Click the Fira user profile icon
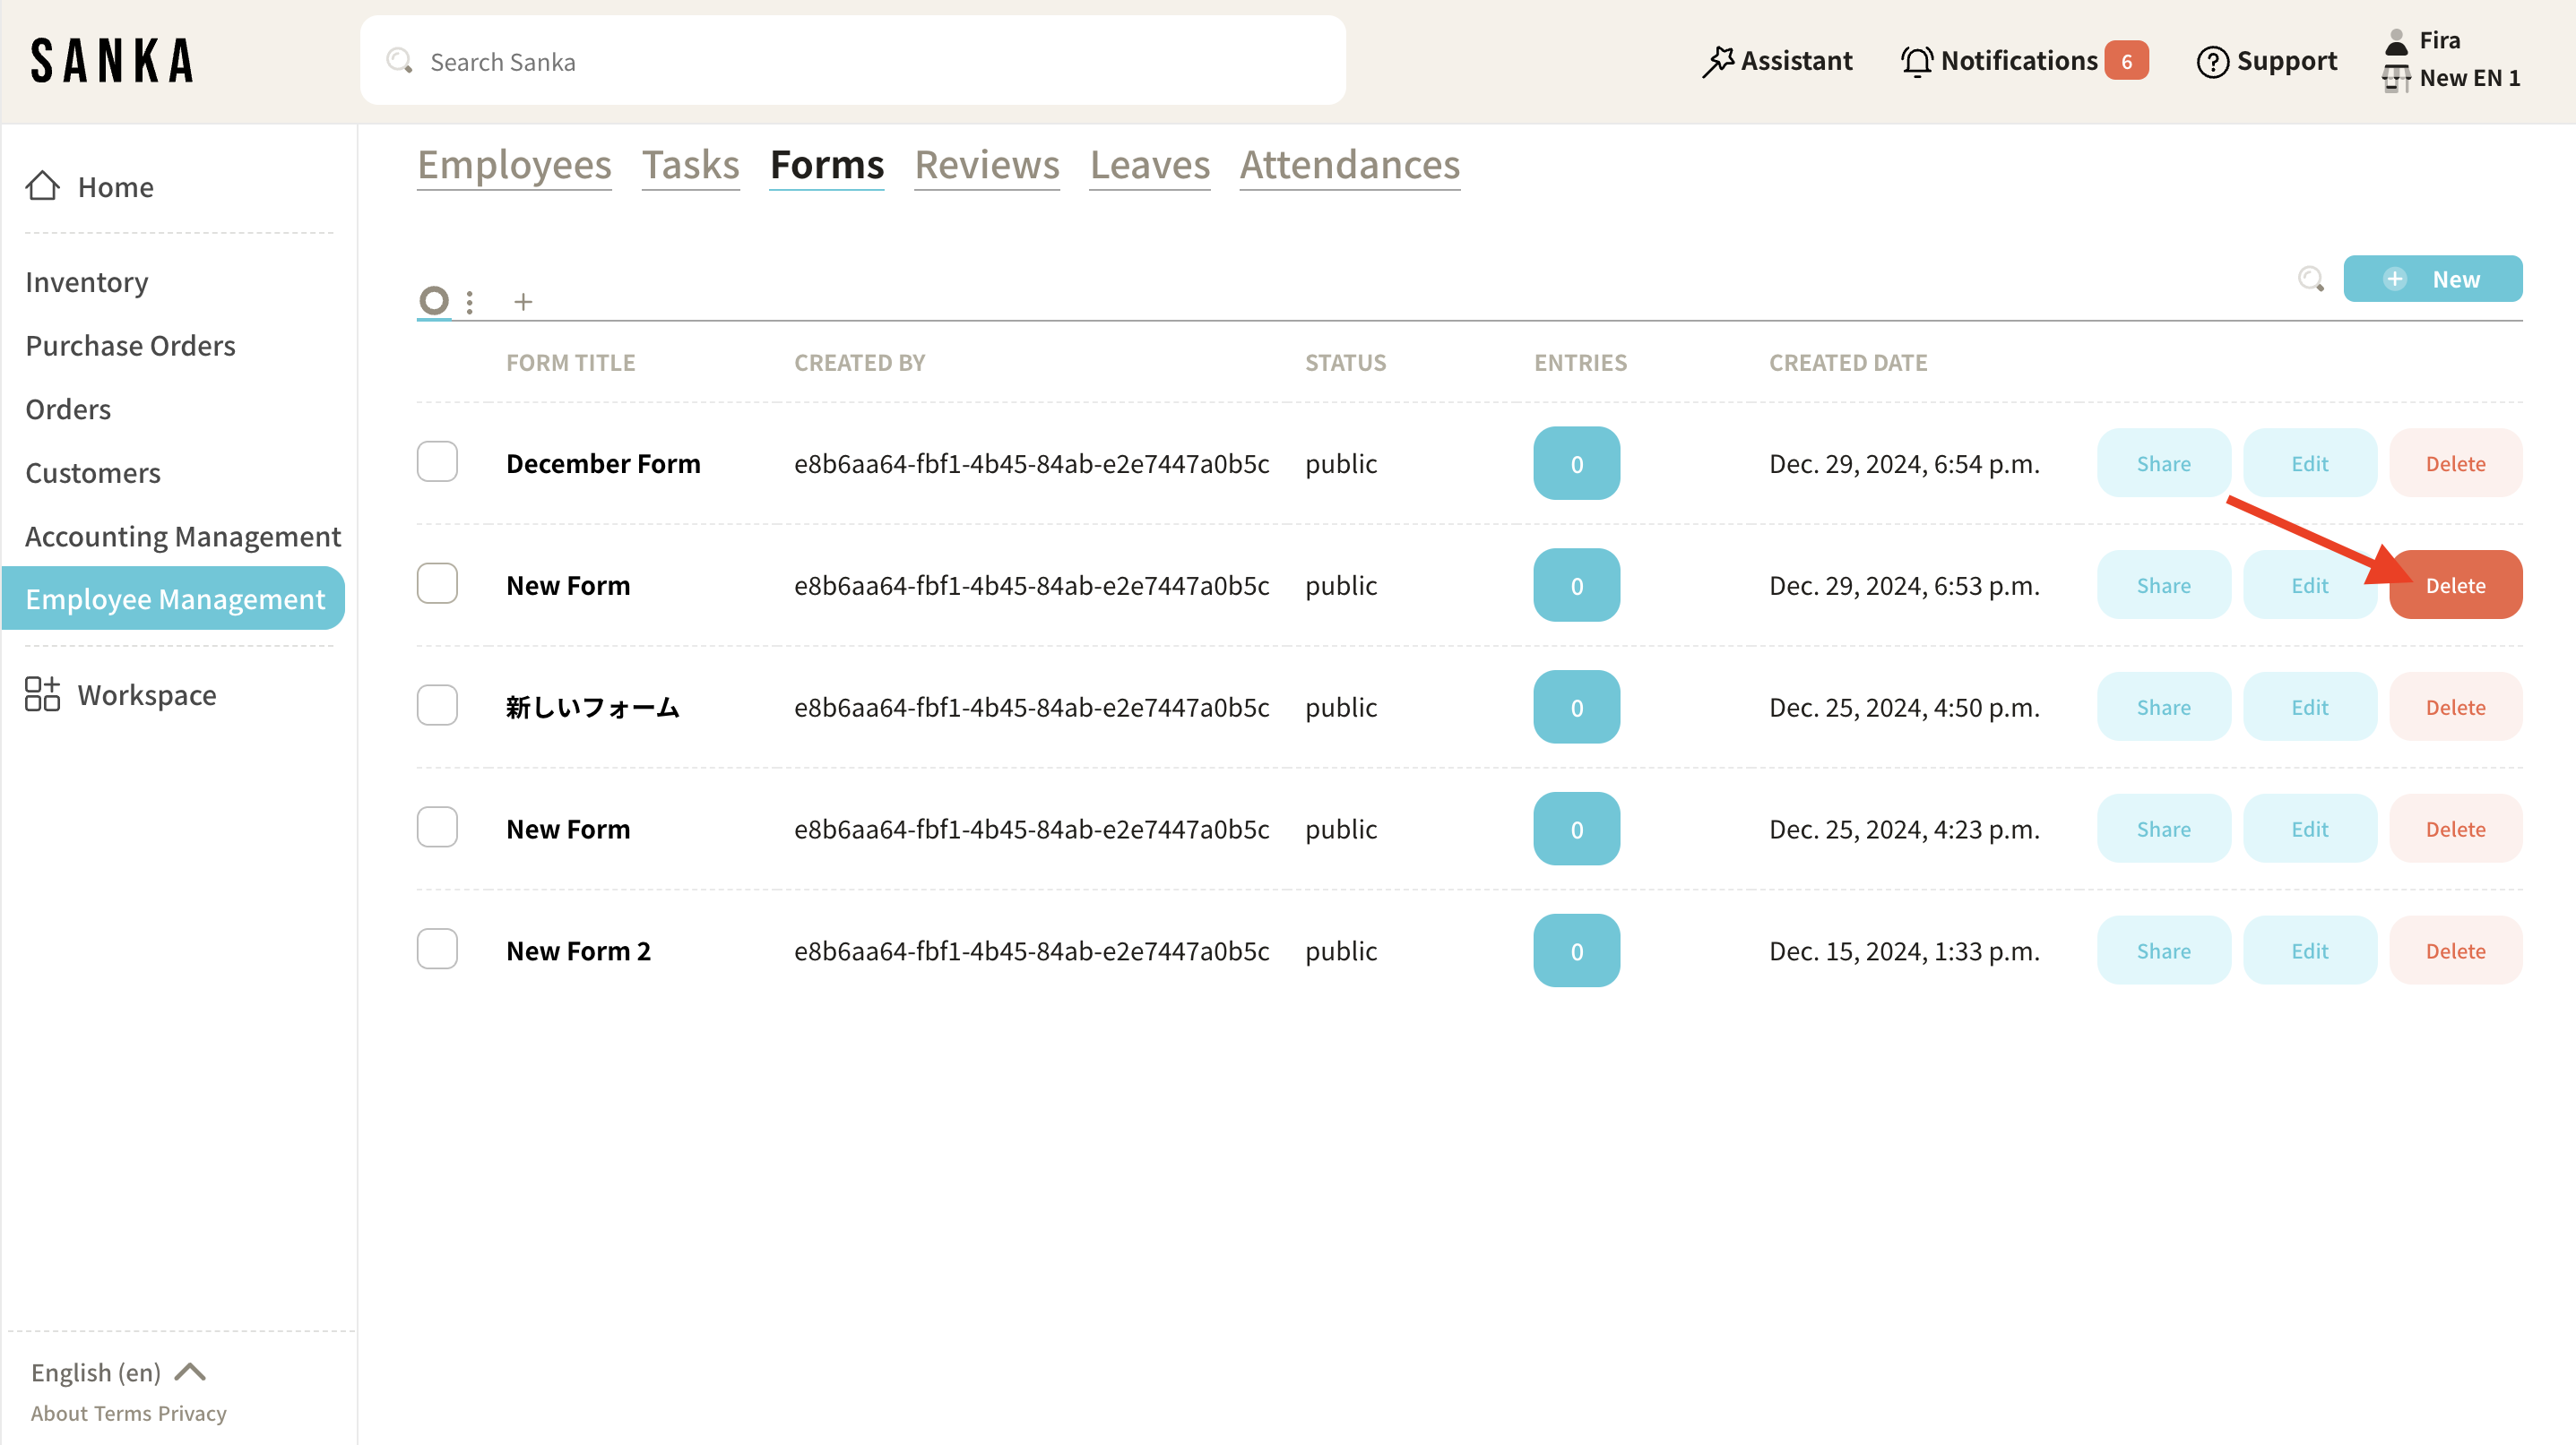2576x1445 pixels. click(x=2397, y=41)
